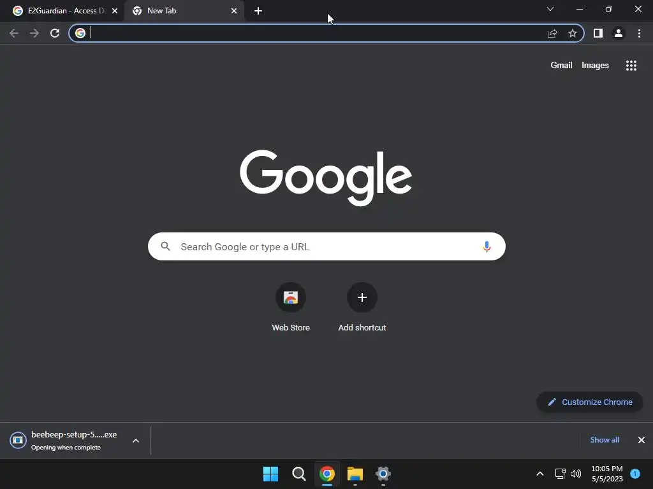Click the back navigation arrow
The width and height of the screenshot is (653, 489).
[x=14, y=33]
